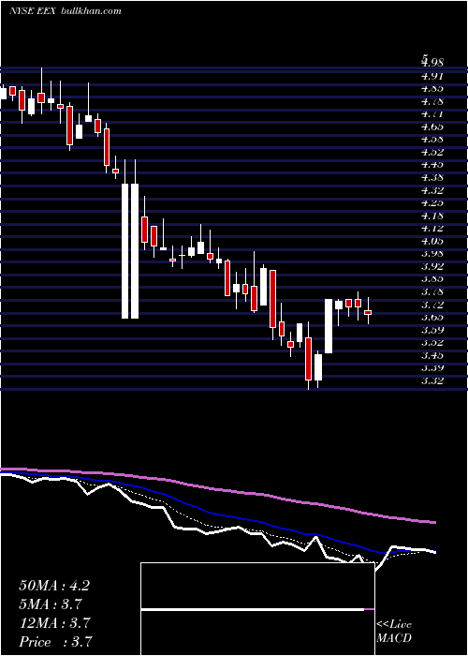Click the 4.85 price level label
Image resolution: width=468 pixels, height=656 pixels.
pyautogui.click(x=432, y=89)
